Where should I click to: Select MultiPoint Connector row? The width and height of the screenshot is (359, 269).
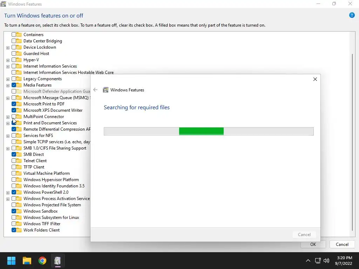[x=43, y=117]
